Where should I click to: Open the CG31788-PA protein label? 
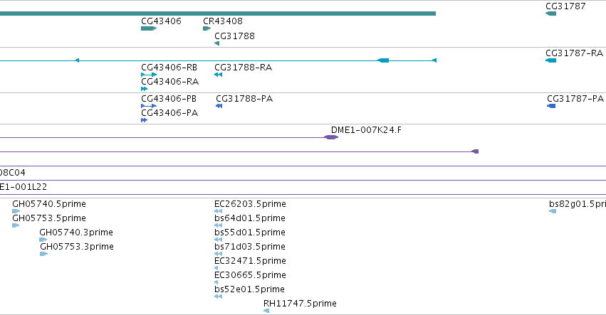[x=244, y=98]
